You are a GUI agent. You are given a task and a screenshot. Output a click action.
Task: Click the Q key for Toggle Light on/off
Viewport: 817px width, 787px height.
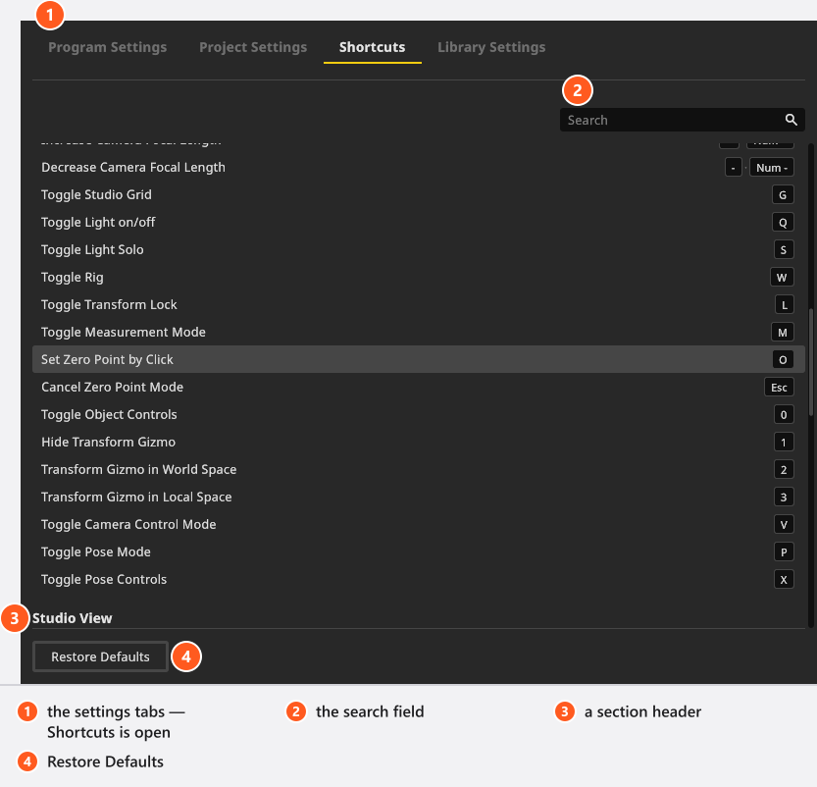[x=783, y=223]
